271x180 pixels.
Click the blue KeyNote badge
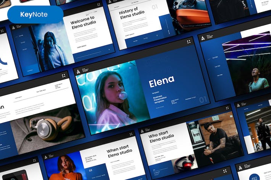(35, 14)
